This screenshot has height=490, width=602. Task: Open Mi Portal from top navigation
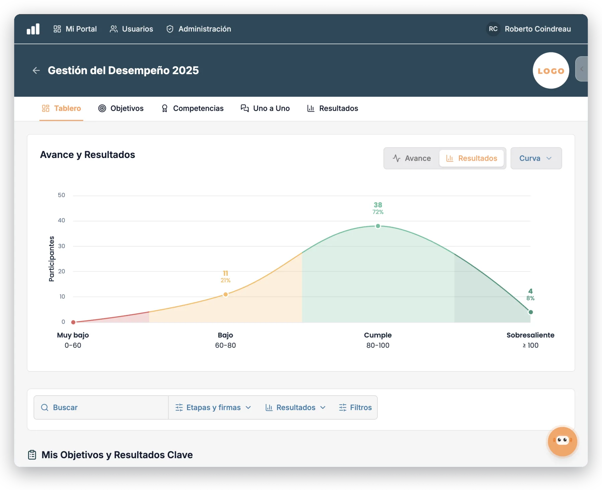pos(75,29)
